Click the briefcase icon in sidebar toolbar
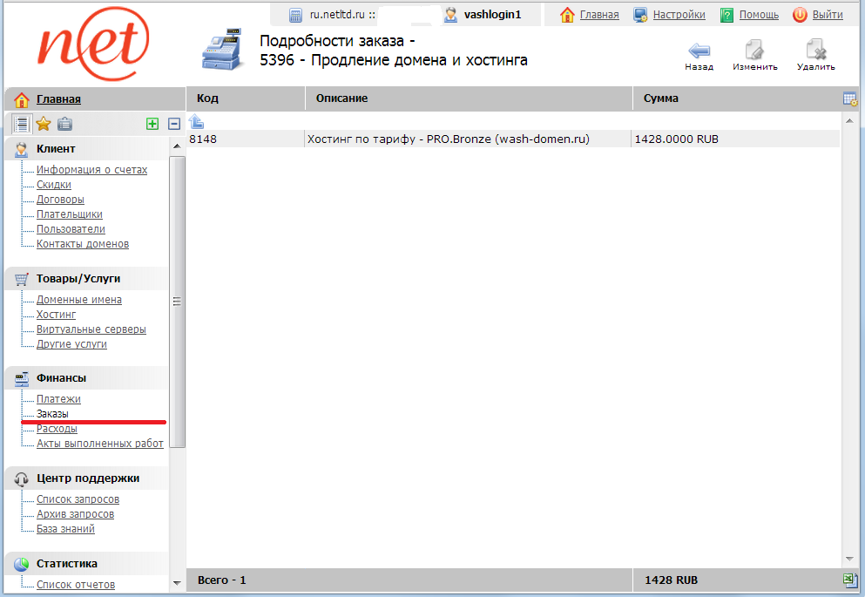This screenshot has height=597, width=865. [x=64, y=124]
